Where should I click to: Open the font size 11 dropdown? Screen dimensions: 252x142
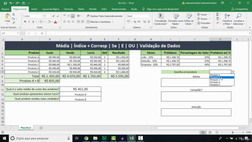click(50, 16)
